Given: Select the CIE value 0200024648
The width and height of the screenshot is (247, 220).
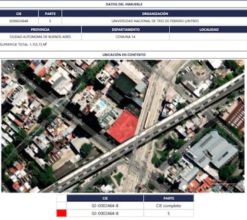Looking at the screenshot, I should [x=19, y=21].
